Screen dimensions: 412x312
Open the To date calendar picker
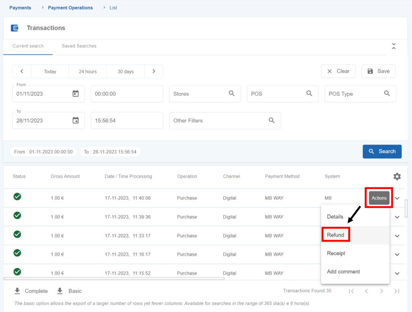[76, 120]
